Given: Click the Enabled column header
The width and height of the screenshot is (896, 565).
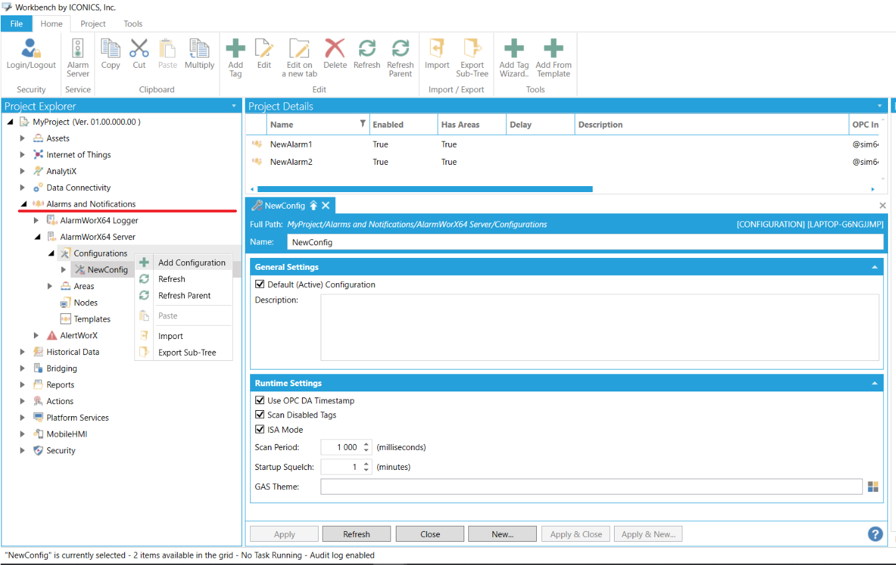Looking at the screenshot, I should 404,124.
